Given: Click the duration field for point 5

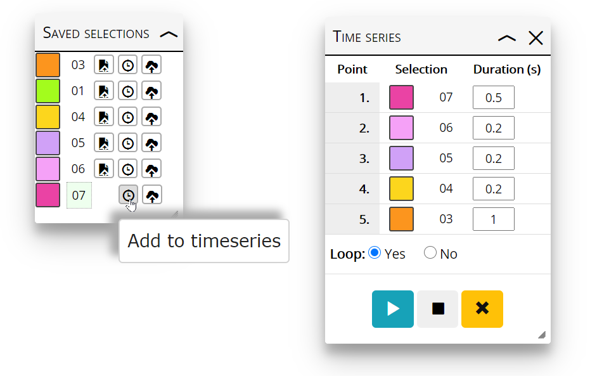Looking at the screenshot, I should coord(493,219).
